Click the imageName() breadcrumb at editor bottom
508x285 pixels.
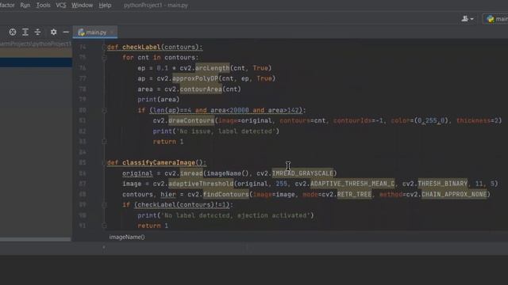click(127, 237)
